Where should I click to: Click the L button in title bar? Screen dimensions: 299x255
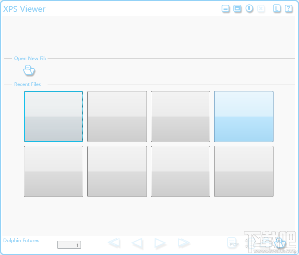(x=277, y=9)
